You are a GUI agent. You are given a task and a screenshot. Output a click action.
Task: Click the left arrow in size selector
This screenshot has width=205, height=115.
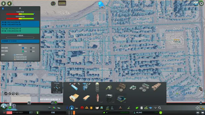[54, 88]
